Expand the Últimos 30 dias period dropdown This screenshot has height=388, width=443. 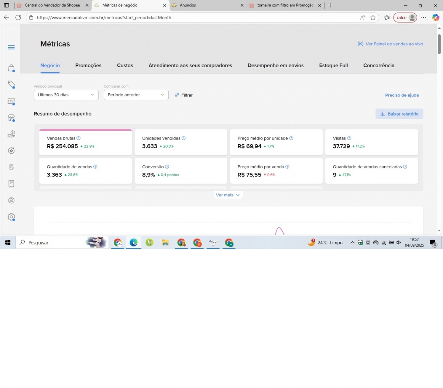tap(66, 95)
